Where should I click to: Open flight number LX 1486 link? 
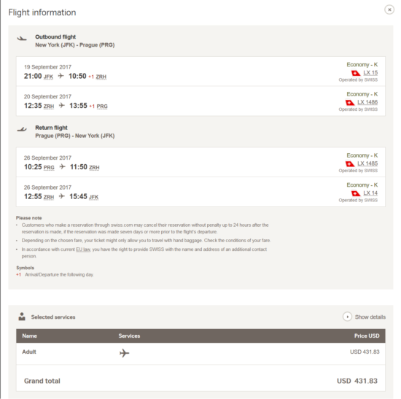pyautogui.click(x=367, y=102)
